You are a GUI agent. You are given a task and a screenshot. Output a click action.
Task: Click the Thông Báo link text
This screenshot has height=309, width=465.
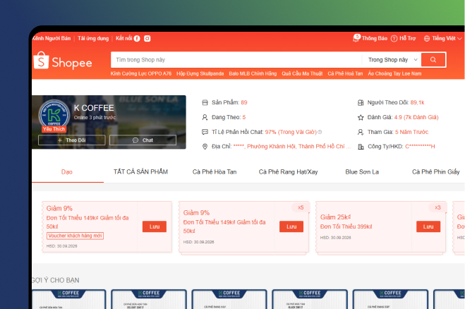click(x=375, y=39)
